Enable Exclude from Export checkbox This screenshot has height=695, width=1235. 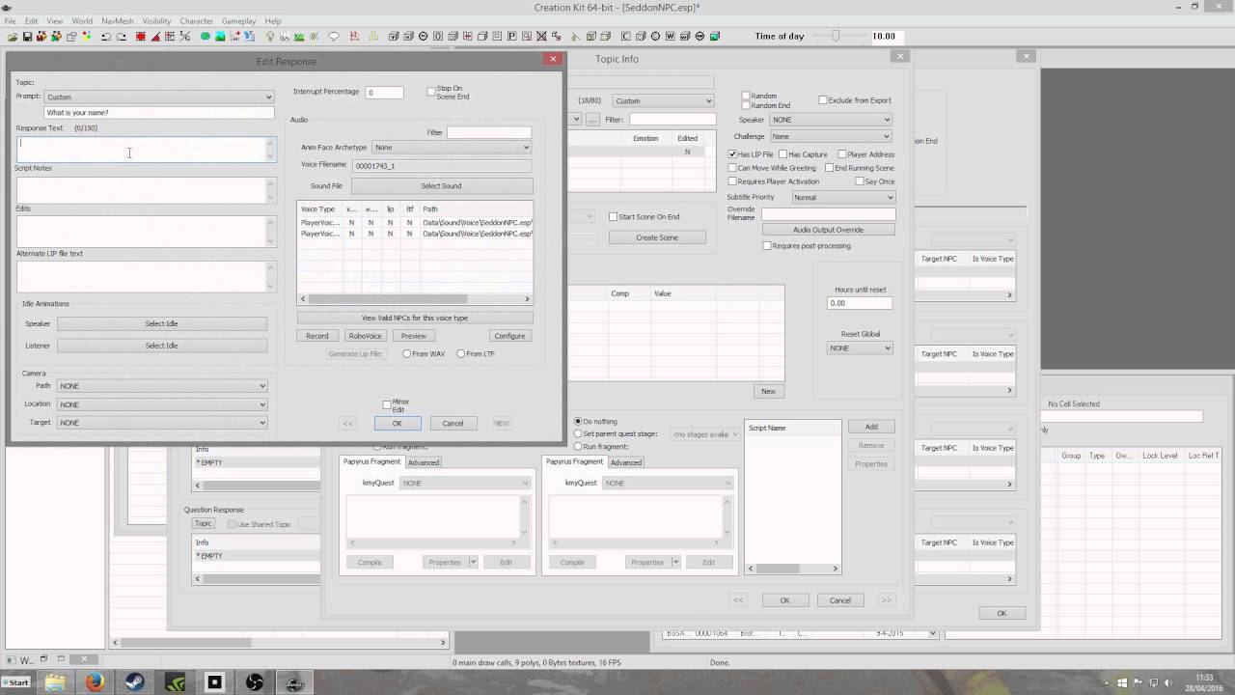pyautogui.click(x=823, y=100)
